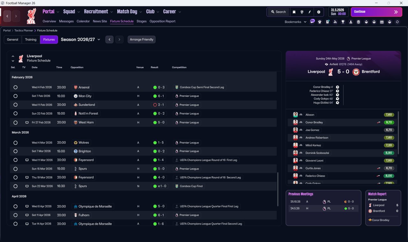Select the Arsenal fixture radio button
Image resolution: width=408 pixels, height=242 pixels.
(x=15, y=87)
